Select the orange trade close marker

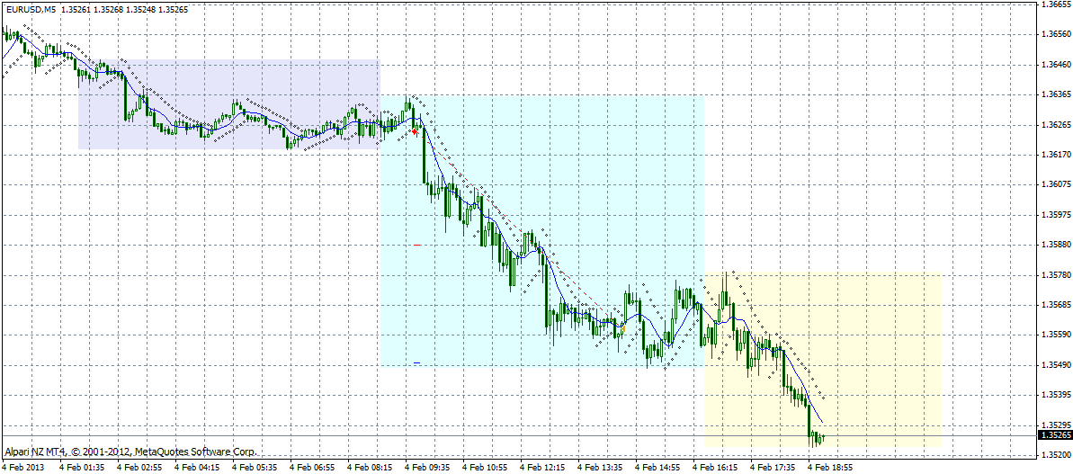pos(622,329)
